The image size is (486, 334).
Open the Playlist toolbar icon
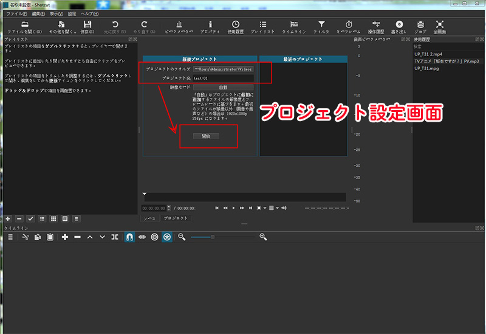pyautogui.click(x=262, y=27)
